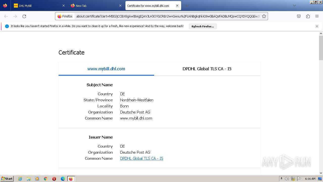Open the Firefox View pinned icon
323x182 pixels.
5,6
